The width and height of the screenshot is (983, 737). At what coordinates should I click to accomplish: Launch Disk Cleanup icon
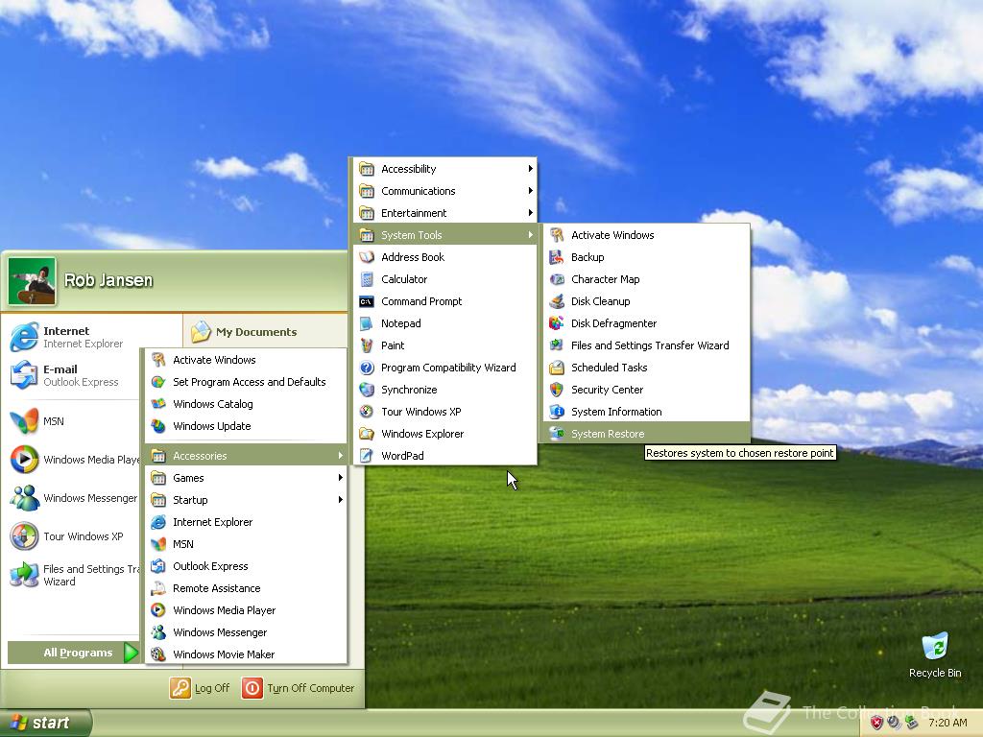point(556,301)
